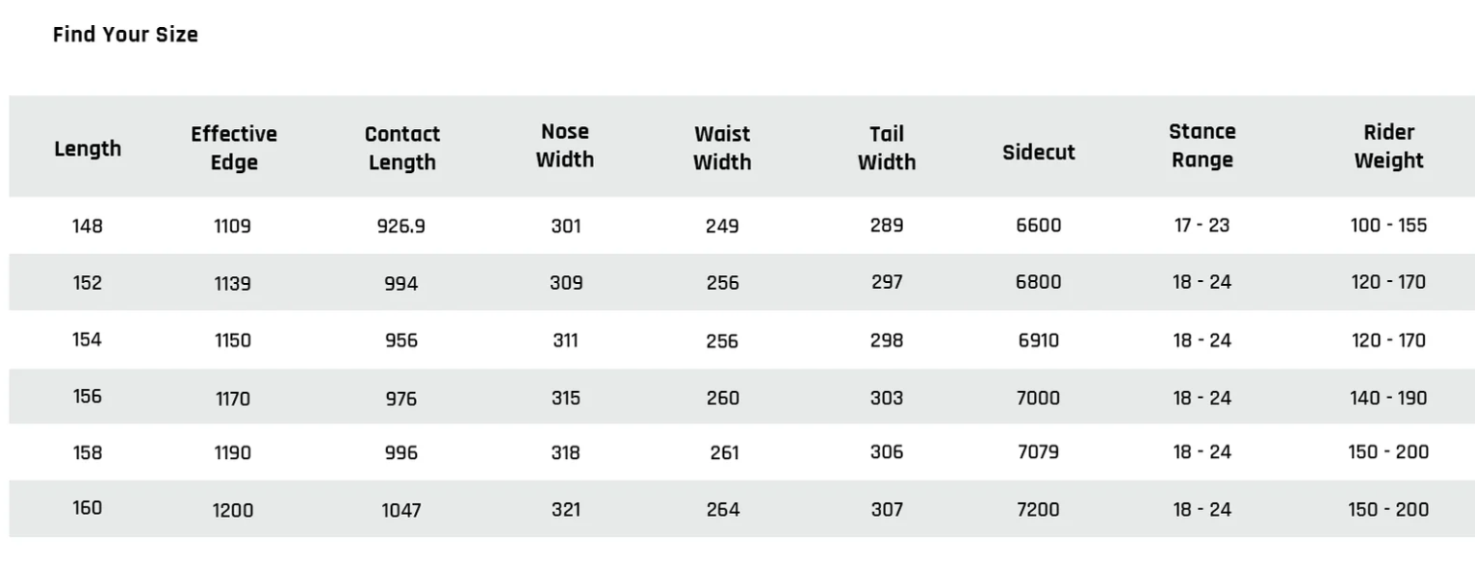Select the 158 length cell

[x=88, y=451]
